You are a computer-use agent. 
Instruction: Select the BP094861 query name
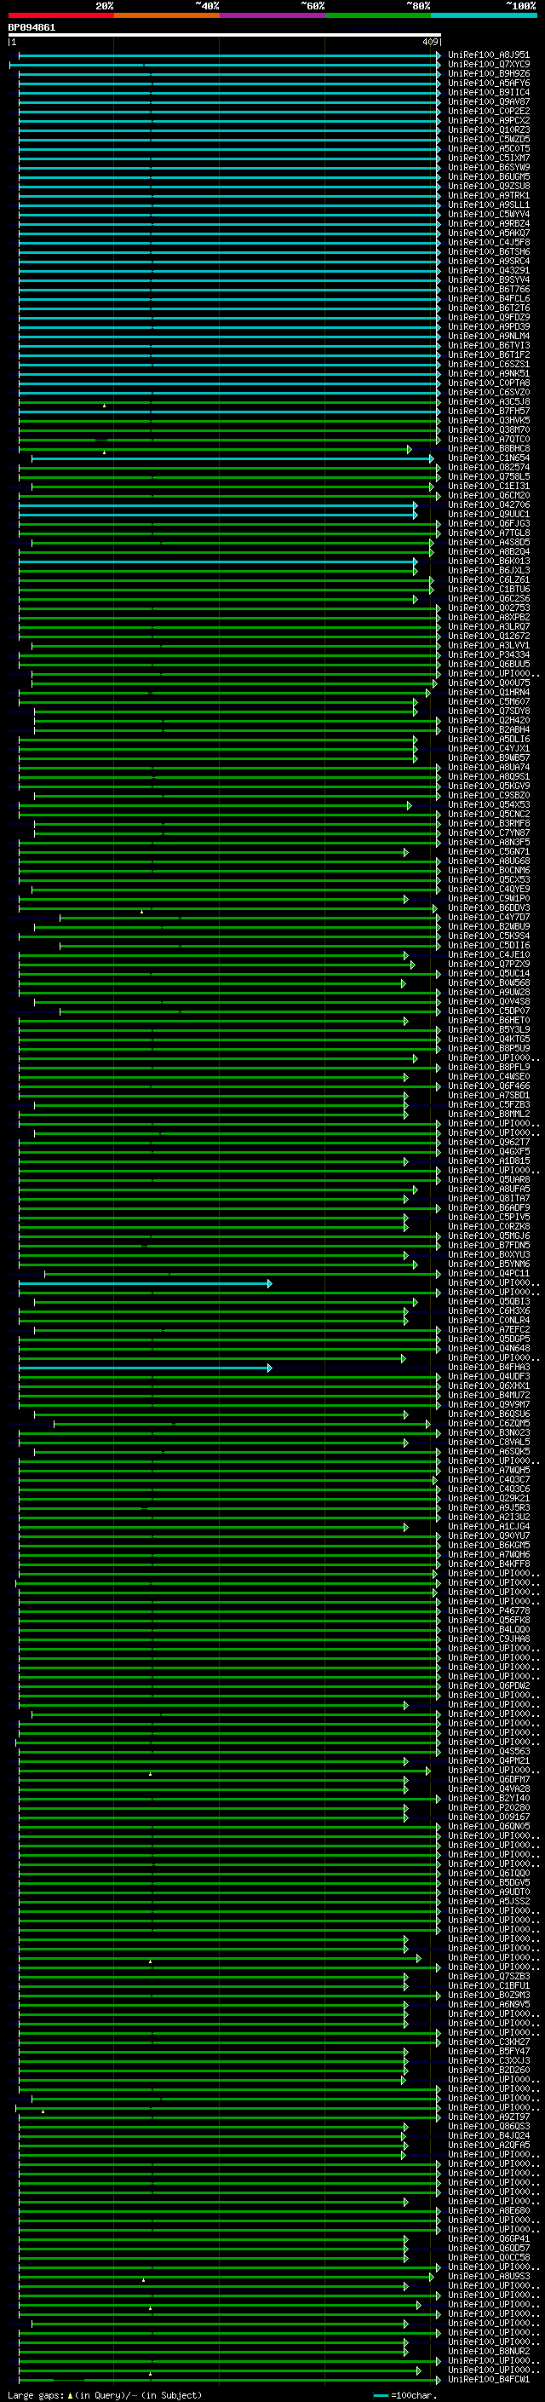click(x=32, y=28)
